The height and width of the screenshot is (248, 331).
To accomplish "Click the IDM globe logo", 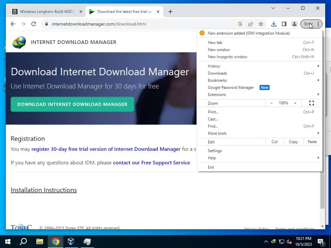I will tap(19, 42).
